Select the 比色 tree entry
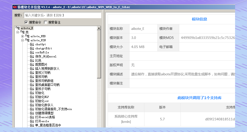The height and width of the screenshot is (132, 247). point(38,60)
